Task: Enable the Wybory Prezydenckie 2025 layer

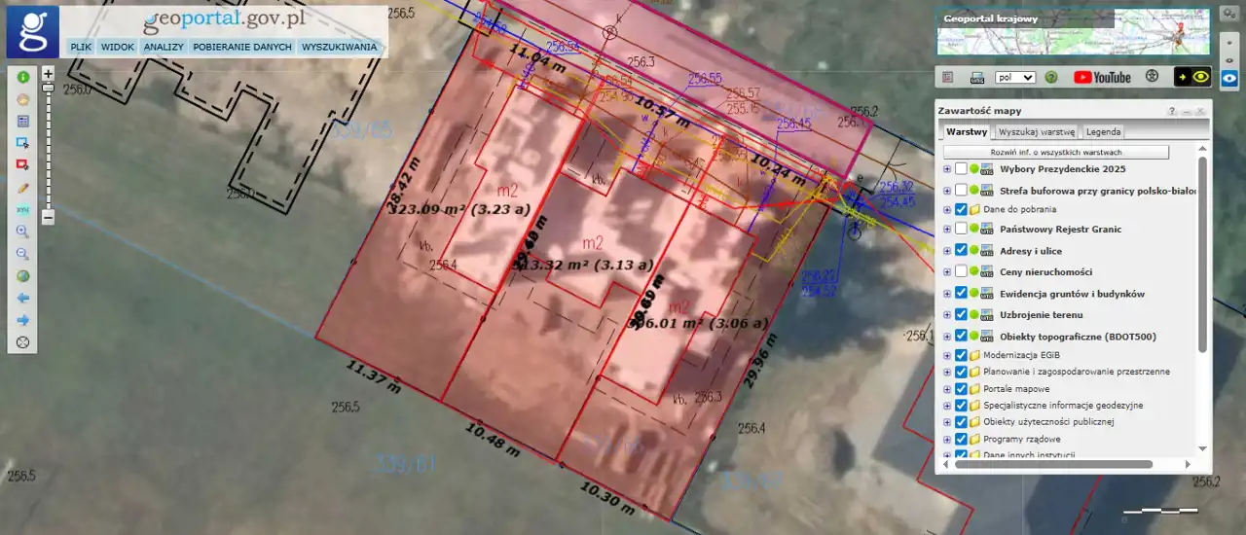Action: pos(962,168)
